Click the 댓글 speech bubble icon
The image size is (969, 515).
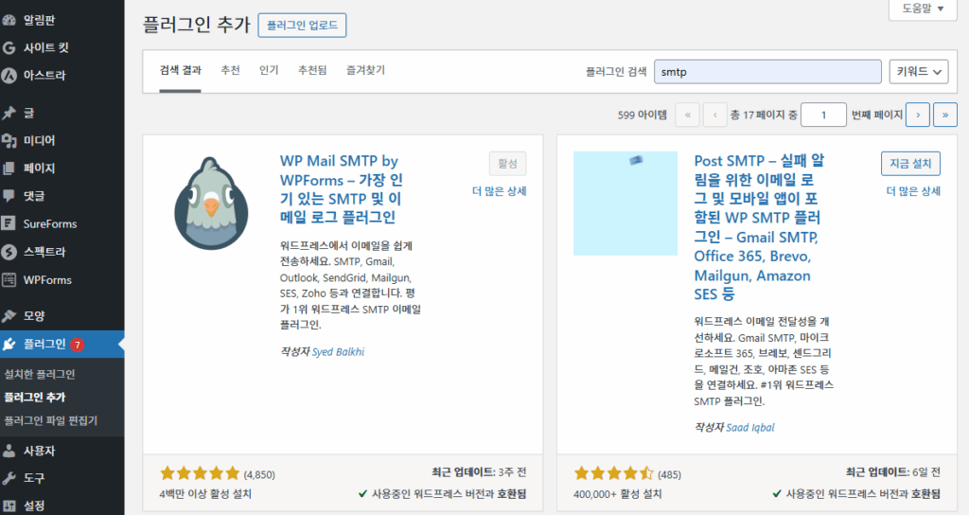[x=9, y=196]
